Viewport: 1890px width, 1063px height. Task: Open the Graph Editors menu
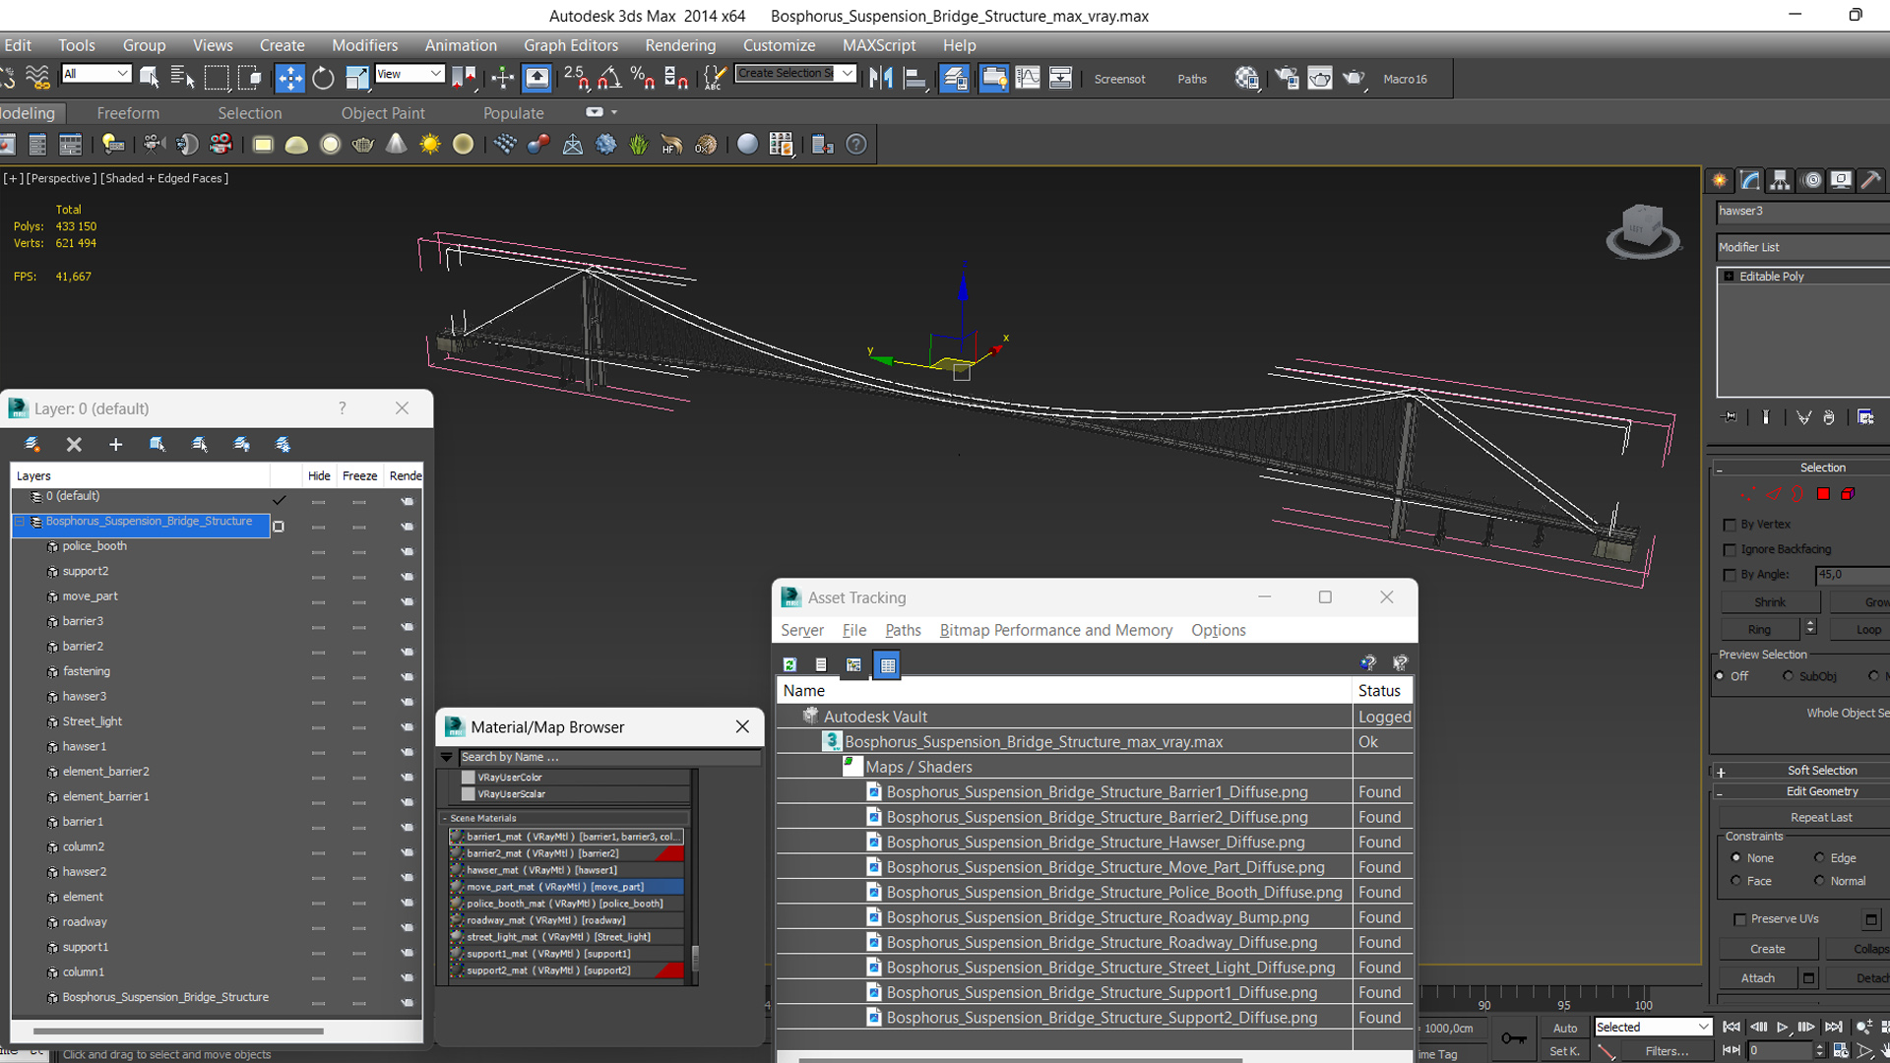571,45
